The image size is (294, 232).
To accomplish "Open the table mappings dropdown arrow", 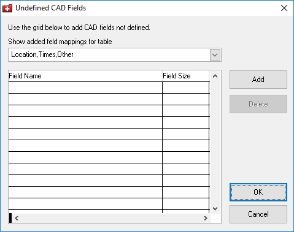I will (215, 54).
